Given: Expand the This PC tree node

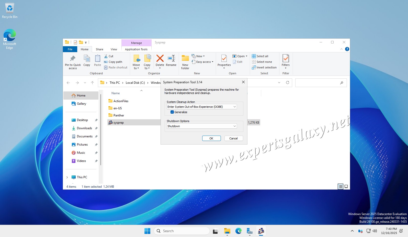Looking at the screenshot, I should pos(67,177).
